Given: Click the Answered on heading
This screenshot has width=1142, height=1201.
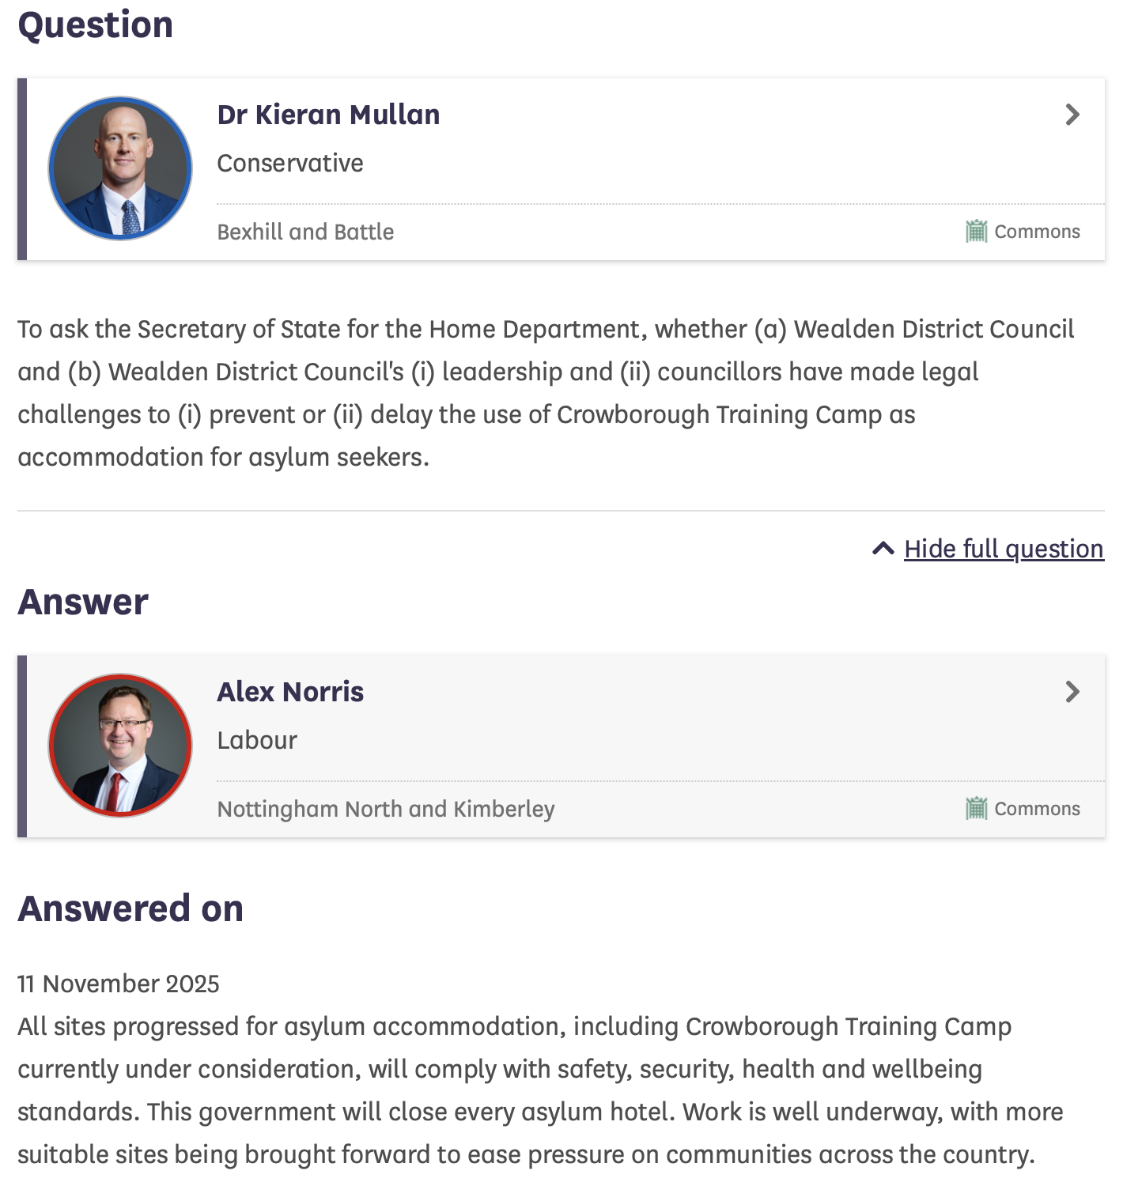Looking at the screenshot, I should (x=130, y=908).
